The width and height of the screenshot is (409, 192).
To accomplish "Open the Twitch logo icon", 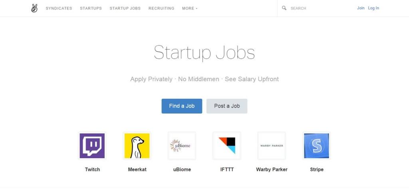I will [x=92, y=146].
